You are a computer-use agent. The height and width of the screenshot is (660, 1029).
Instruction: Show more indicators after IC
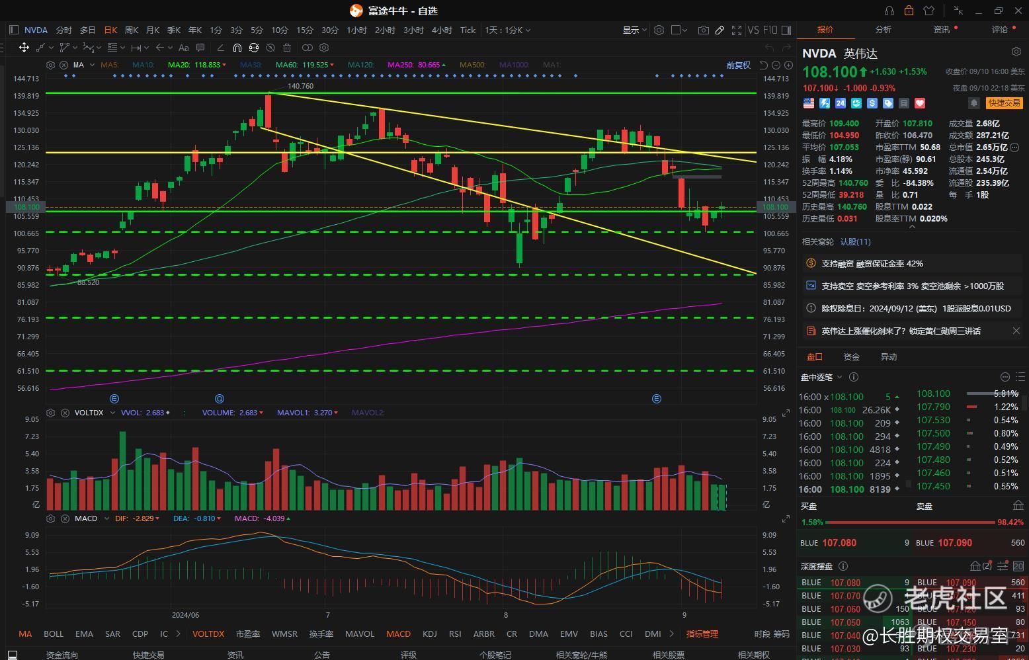pyautogui.click(x=179, y=634)
